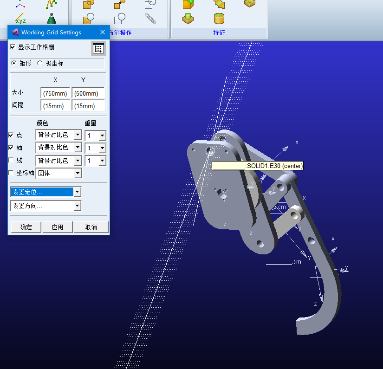
Task: Click the grid table icon in dialog
Action: pos(98,48)
